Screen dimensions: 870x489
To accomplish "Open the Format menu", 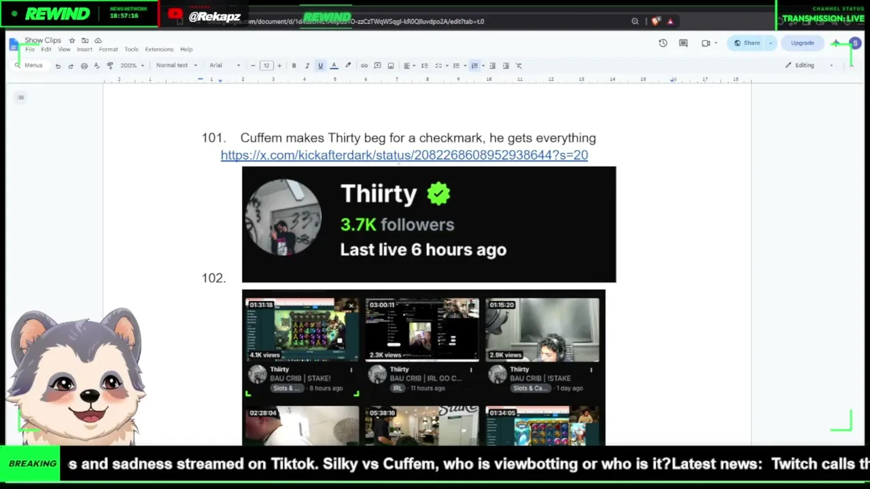I will (108, 50).
